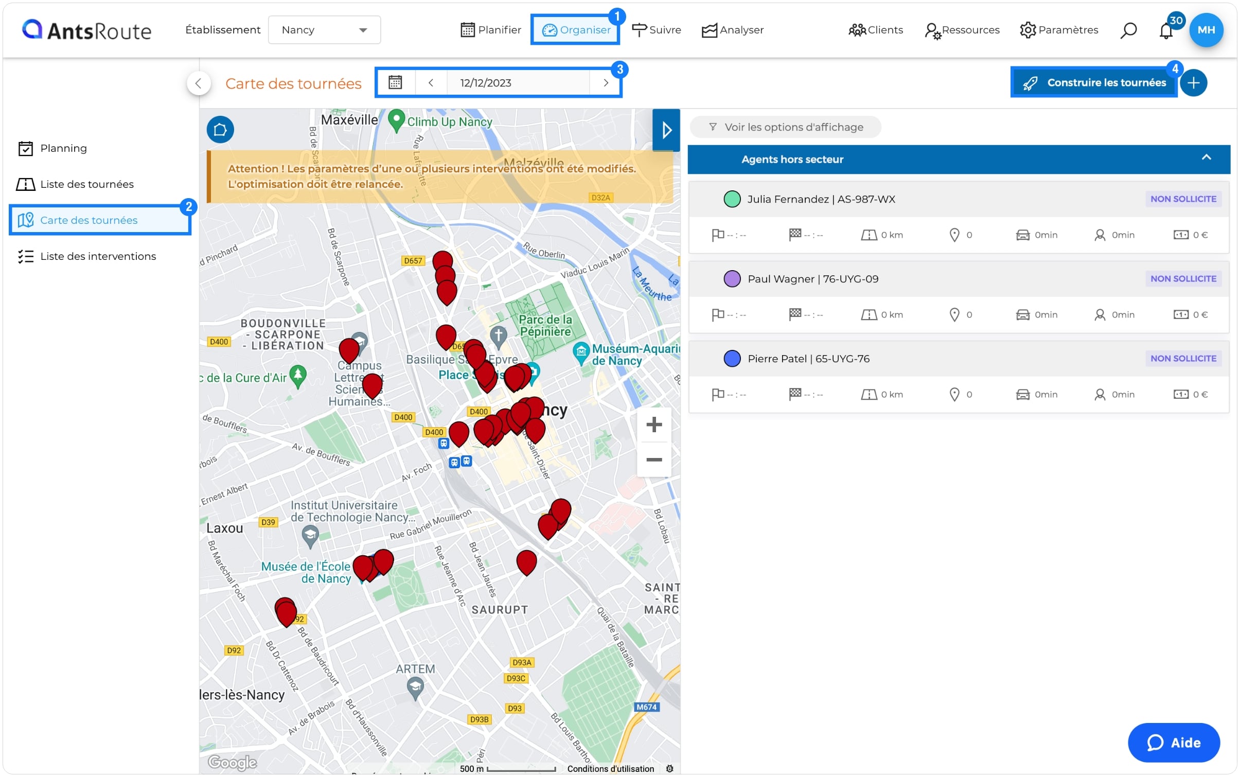Click Paul Wagner purple color dot
Screen dimensions: 1240x777
point(732,279)
